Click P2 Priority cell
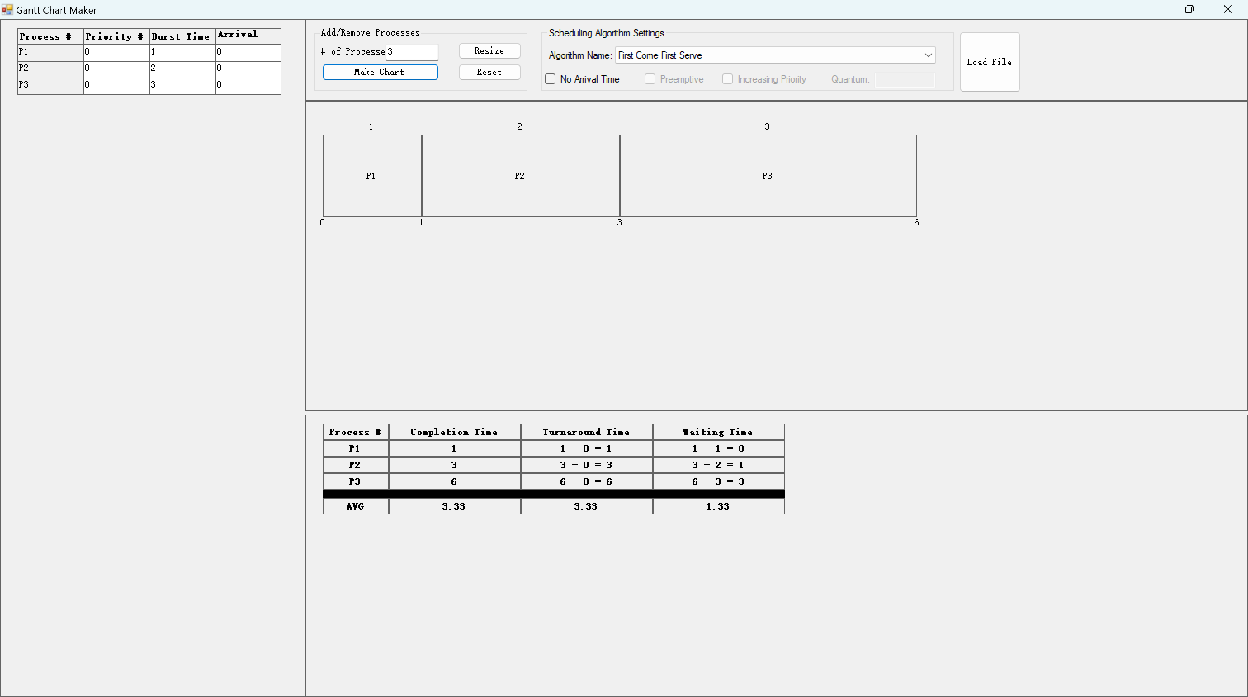This screenshot has width=1248, height=697. (x=116, y=69)
